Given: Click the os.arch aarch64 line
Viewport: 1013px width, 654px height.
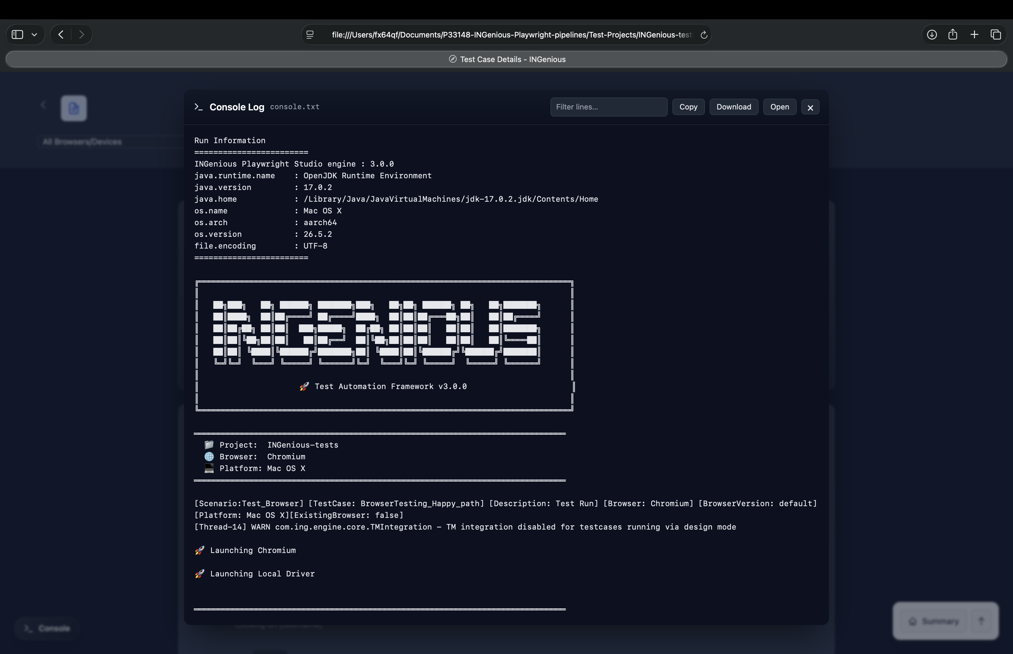Looking at the screenshot, I should 266,222.
